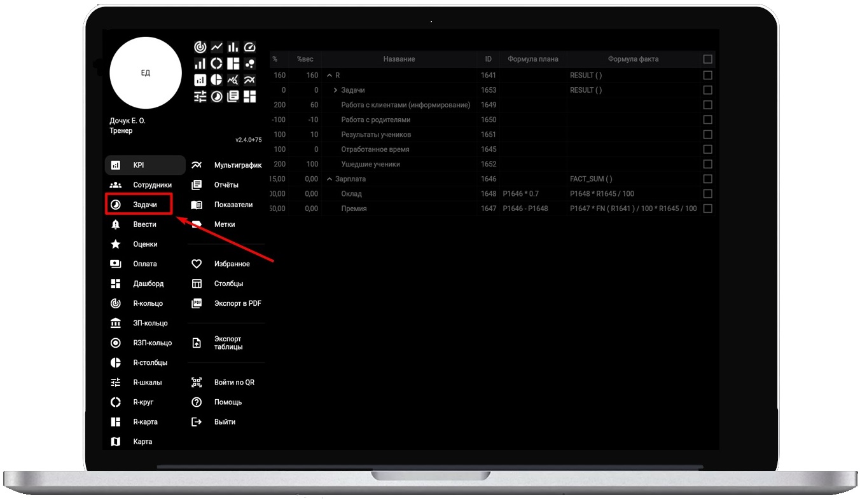The width and height of the screenshot is (860, 499).
Task: Click the heart icon for Избранное
Action: point(197,264)
